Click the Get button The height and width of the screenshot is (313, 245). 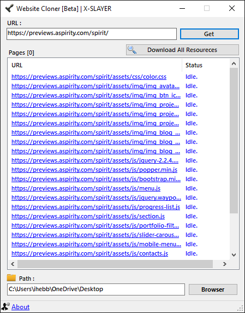pos(209,34)
